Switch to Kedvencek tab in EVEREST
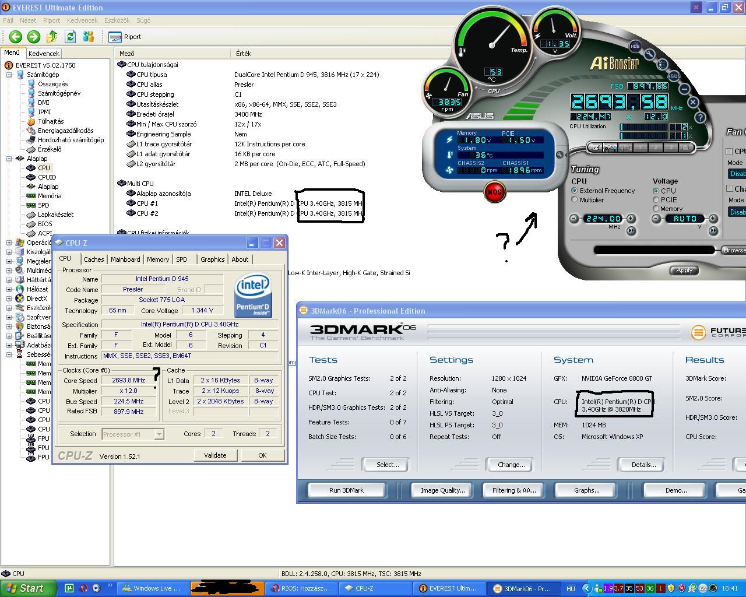Screen dimensions: 746x597 tap(44, 53)
